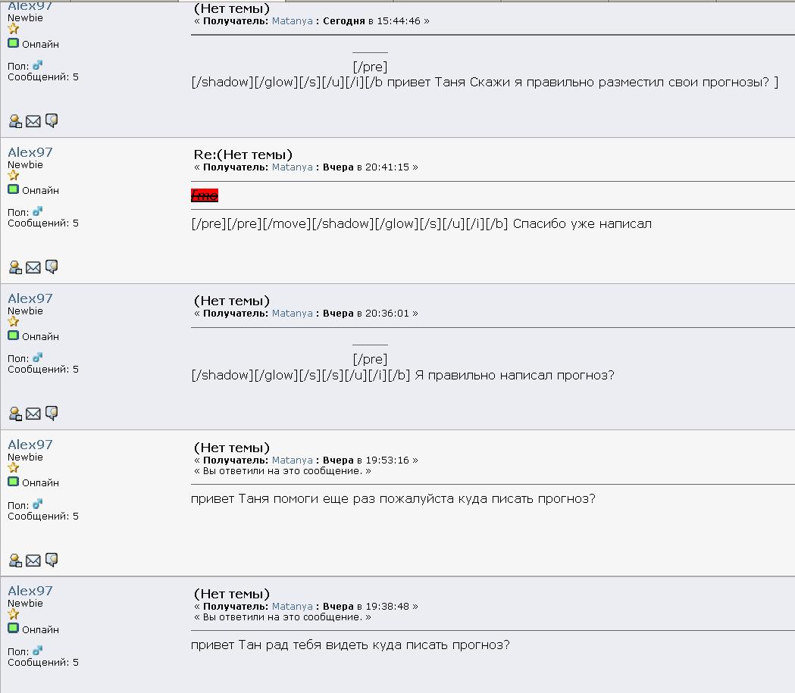Click text 'Вы ответили на это сообщение' in 19:53:16 message
The width and height of the screenshot is (795, 693).
tap(283, 471)
